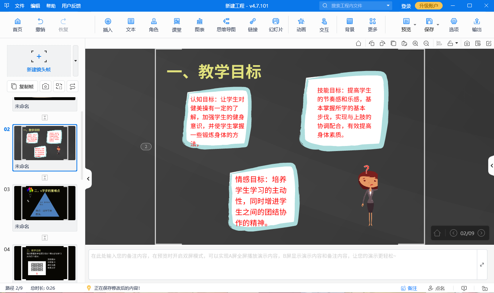Click the 恢复 redo button
The height and width of the screenshot is (293, 494).
pyautogui.click(x=63, y=25)
